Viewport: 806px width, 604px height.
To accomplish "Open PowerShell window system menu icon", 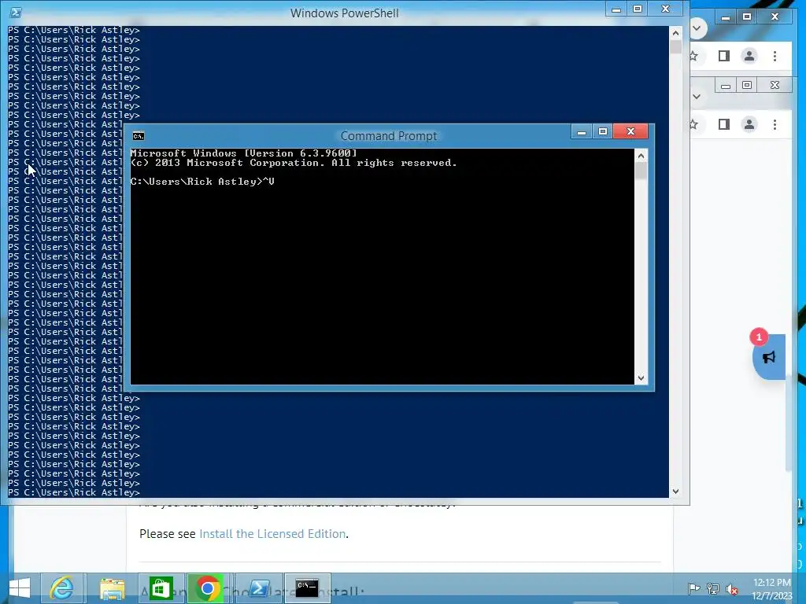I will 16,13.
